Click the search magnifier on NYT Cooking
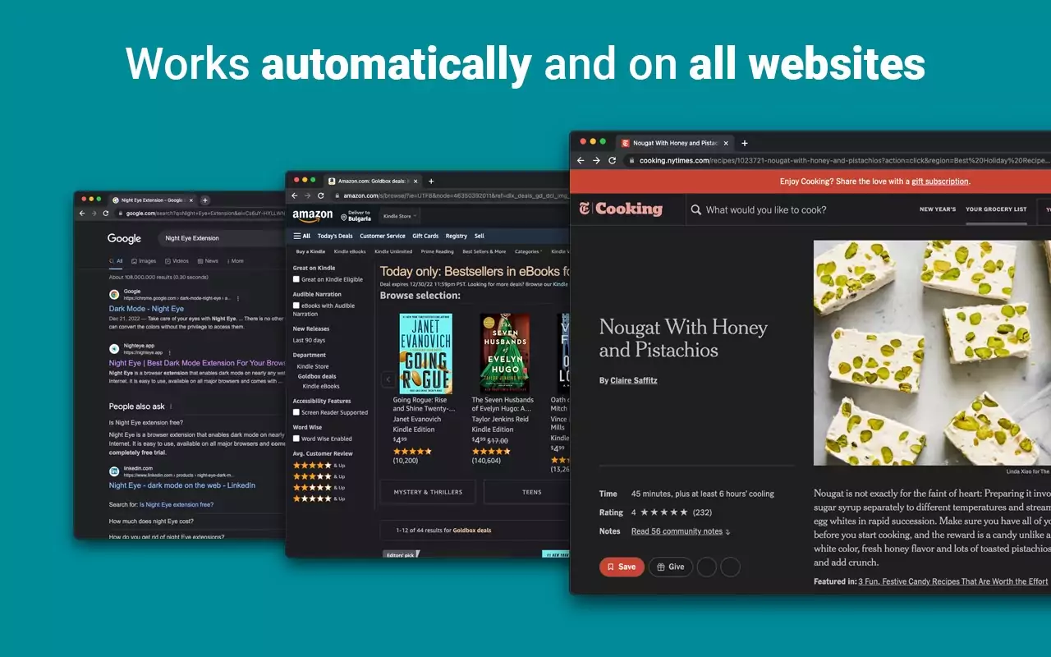 click(696, 209)
